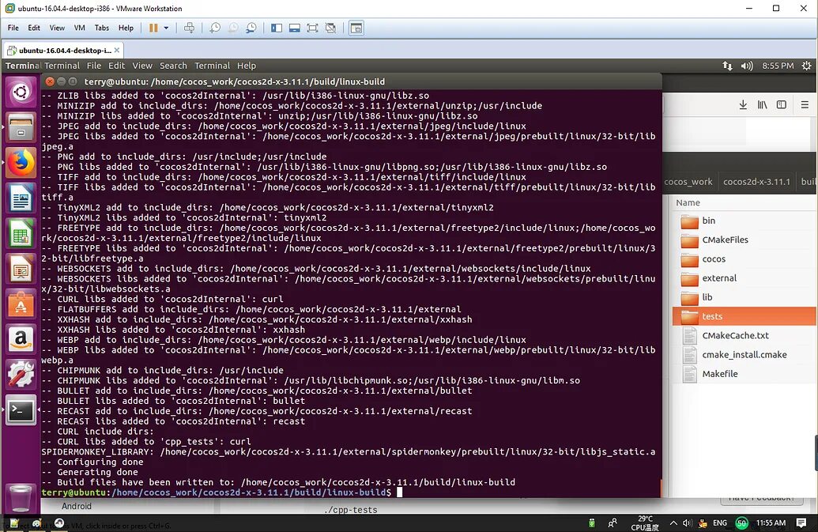This screenshot has width=818, height=532.
Task: Select the cocos folder in file manager
Action: coord(744,259)
